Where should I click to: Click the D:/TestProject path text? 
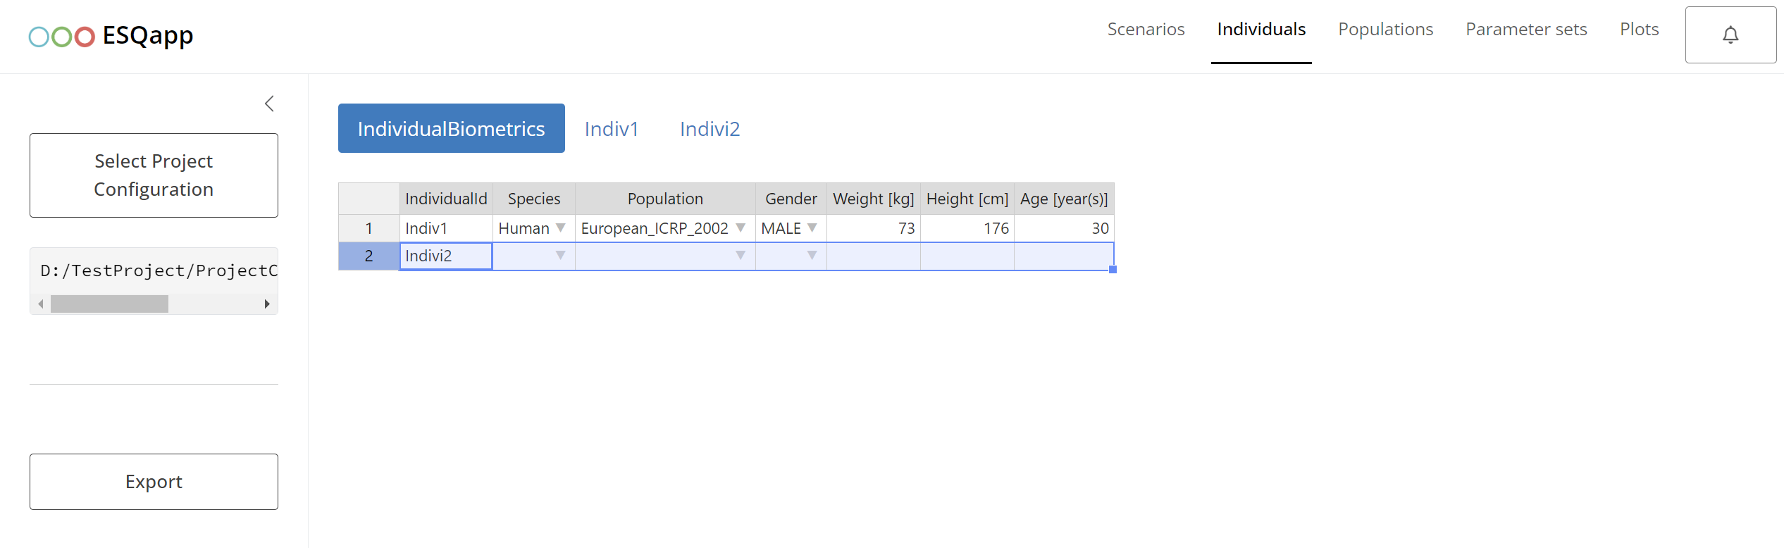coord(159,270)
